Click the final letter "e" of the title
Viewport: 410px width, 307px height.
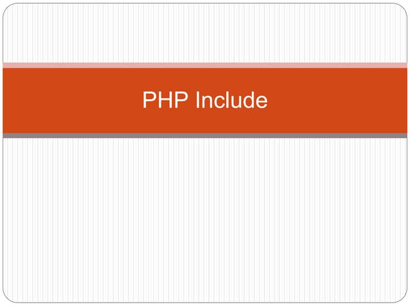pos(261,102)
